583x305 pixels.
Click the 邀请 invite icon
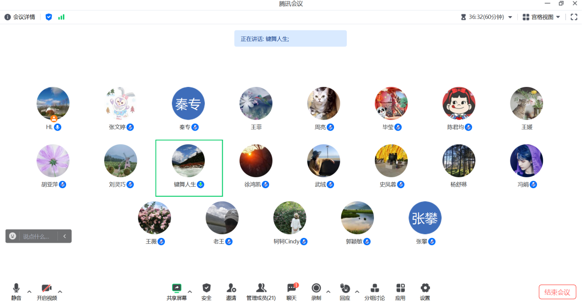pyautogui.click(x=231, y=288)
